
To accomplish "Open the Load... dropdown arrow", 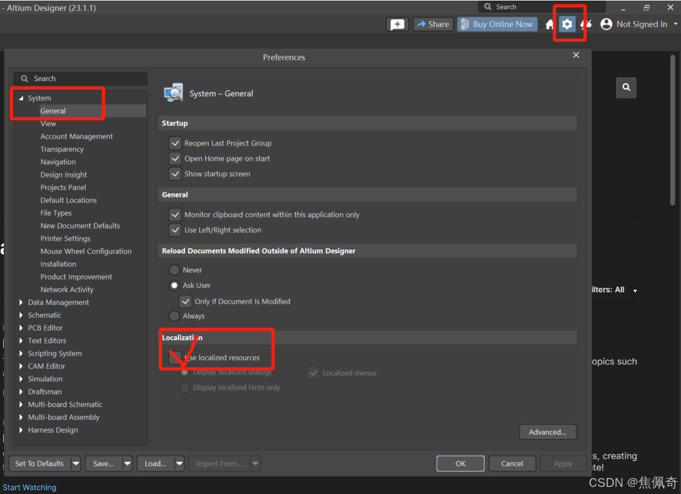I will click(x=180, y=463).
